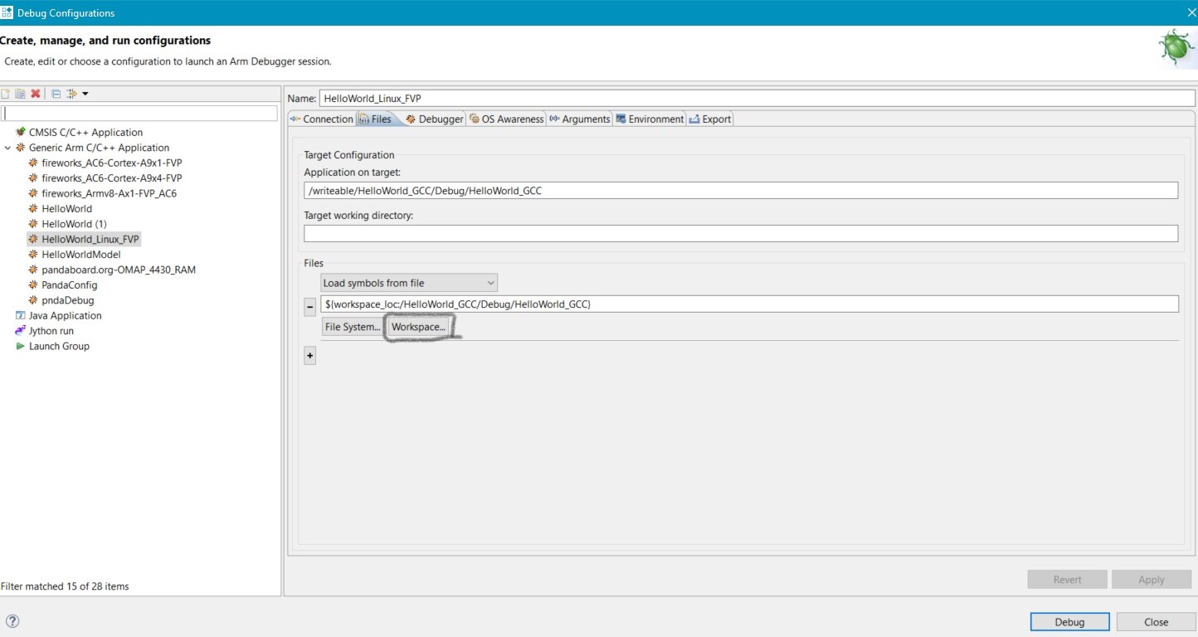Collapse the Generic Arm C/C++ Application node
1198x637 pixels.
coord(8,147)
